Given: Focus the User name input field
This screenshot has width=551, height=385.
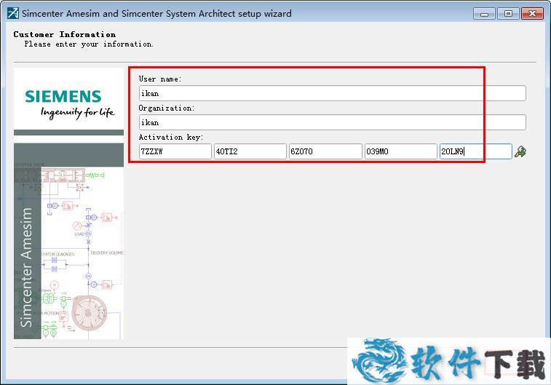Looking at the screenshot, I should tap(332, 93).
